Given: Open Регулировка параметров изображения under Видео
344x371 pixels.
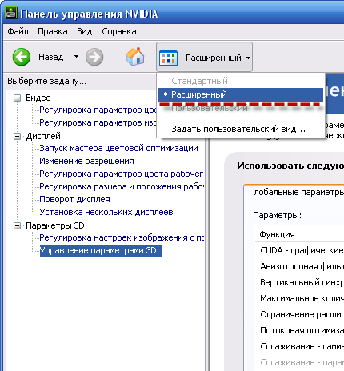Looking at the screenshot, I should (x=98, y=122).
